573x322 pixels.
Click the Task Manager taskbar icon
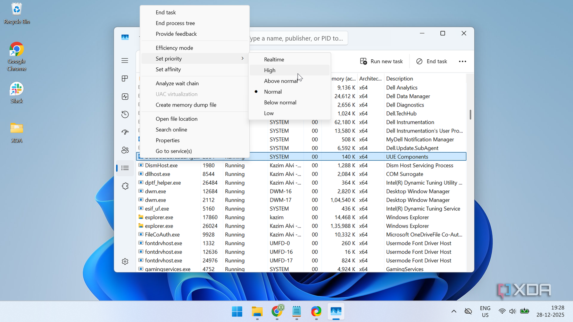(336, 312)
